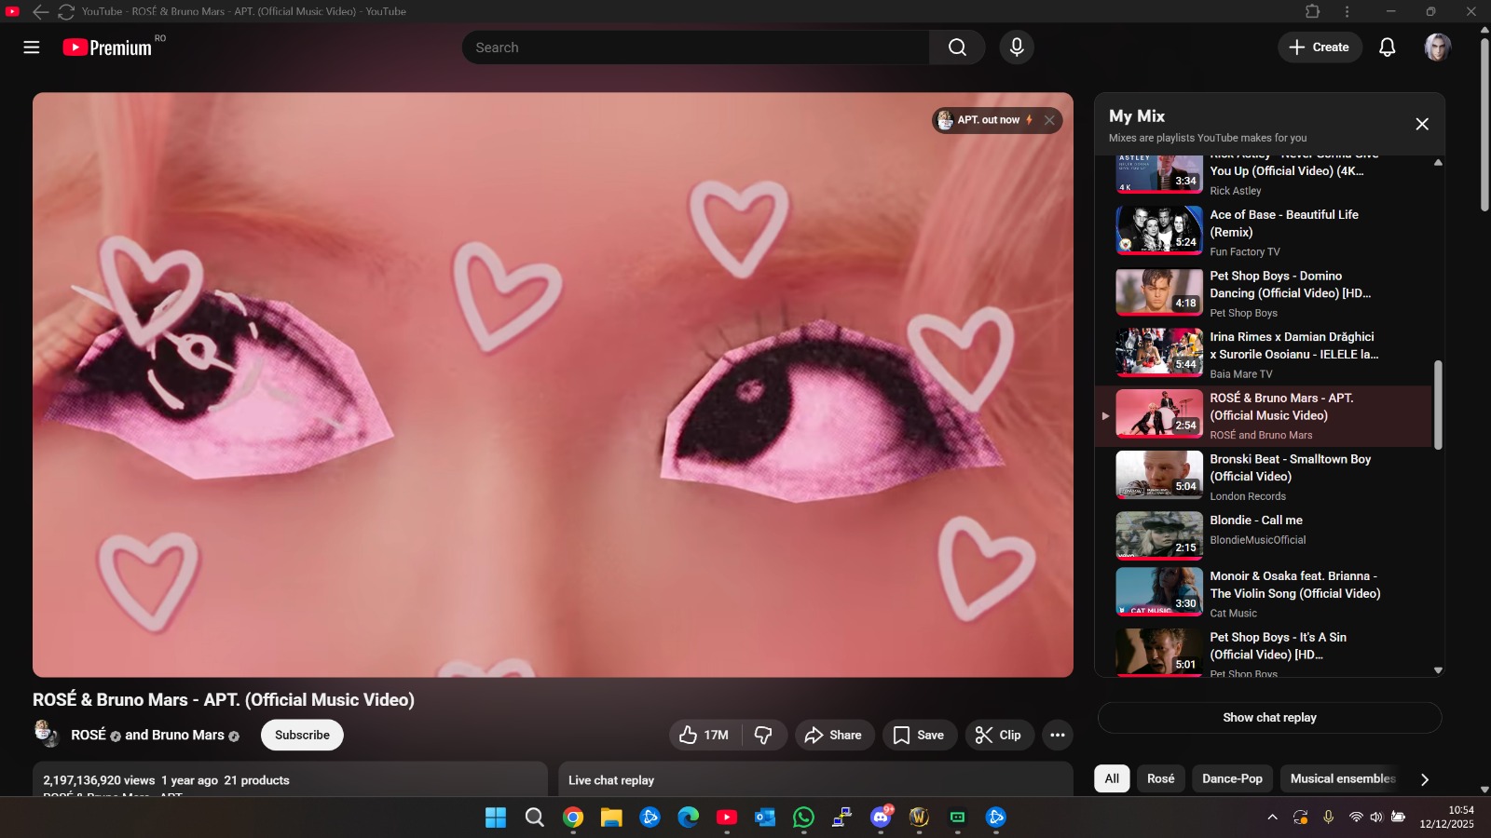Go back using the window back arrow
The width and height of the screenshot is (1491, 838).
click(x=40, y=11)
